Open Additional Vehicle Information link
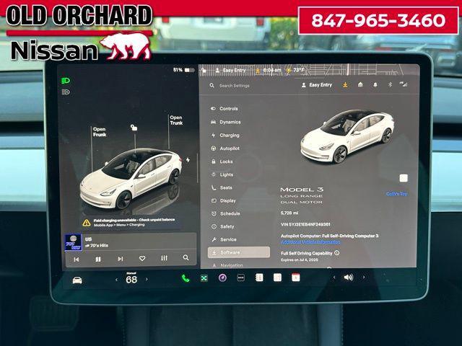The height and width of the screenshot is (346, 462). (x=310, y=242)
